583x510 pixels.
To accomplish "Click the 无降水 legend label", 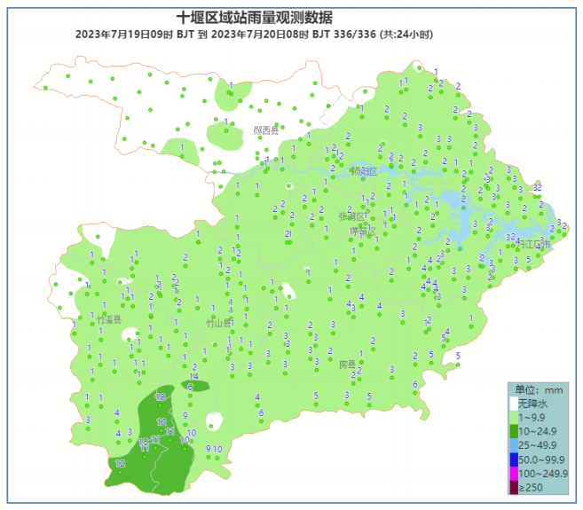I will tap(532, 404).
